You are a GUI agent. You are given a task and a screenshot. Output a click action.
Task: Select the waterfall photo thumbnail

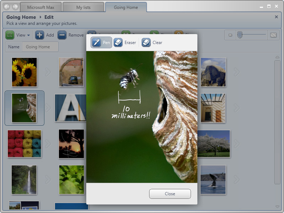click(x=24, y=180)
